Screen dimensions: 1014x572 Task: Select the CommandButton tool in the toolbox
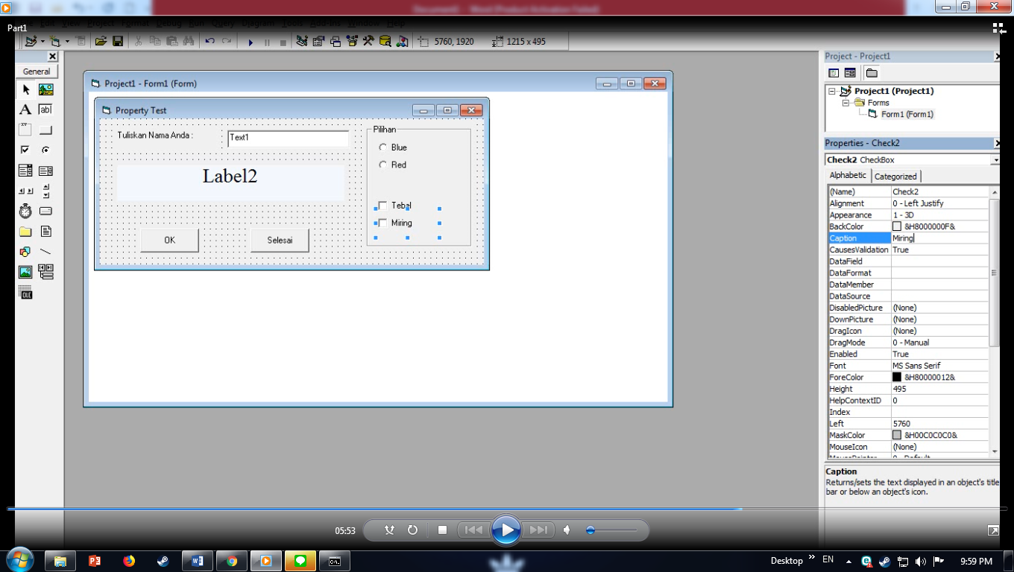point(45,130)
